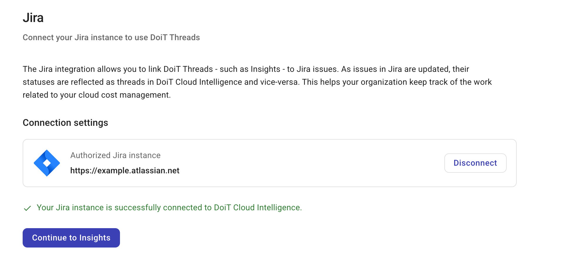Select the Authorized Jira instance label

[x=115, y=155]
